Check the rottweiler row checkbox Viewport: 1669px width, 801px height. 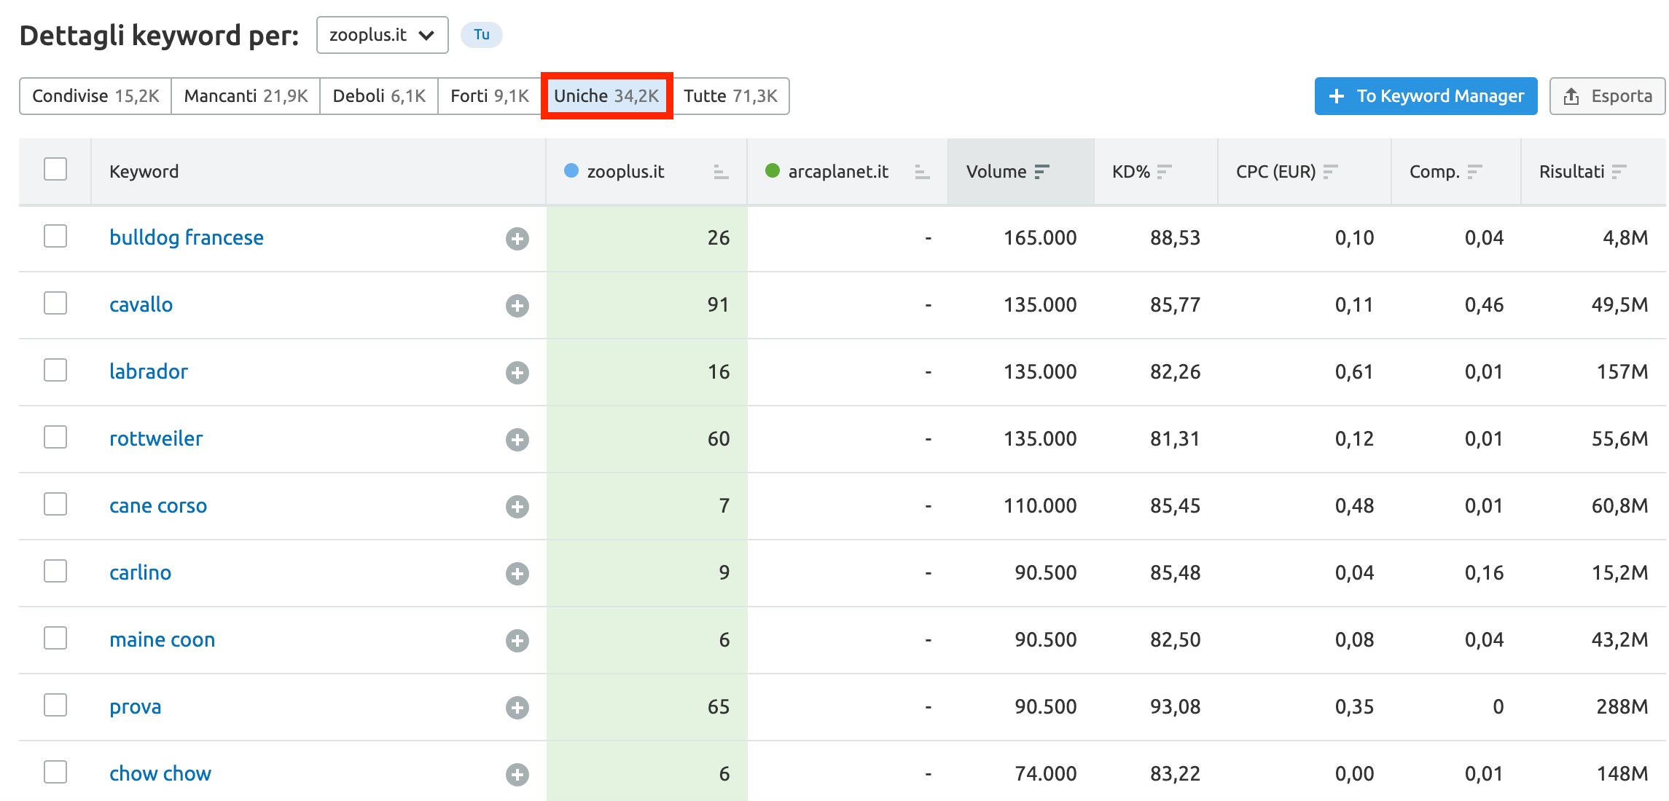click(55, 437)
